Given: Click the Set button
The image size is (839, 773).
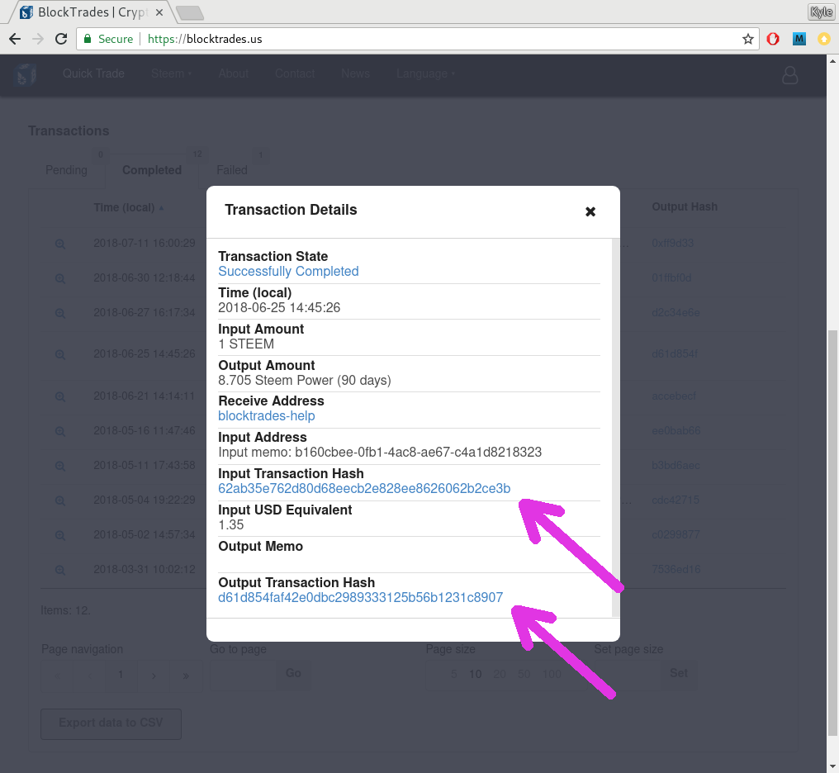Looking at the screenshot, I should coord(679,674).
